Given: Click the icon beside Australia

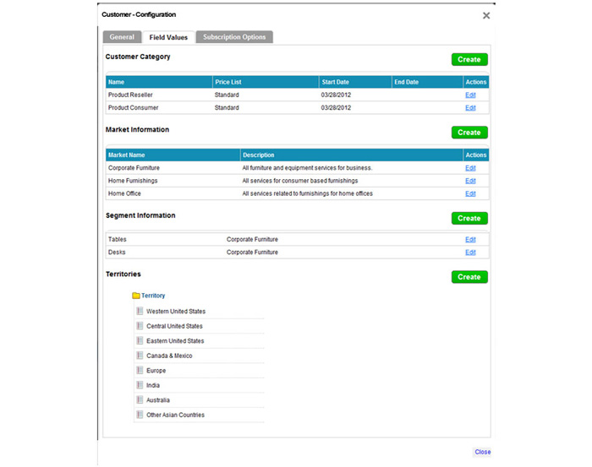Looking at the screenshot, I should [140, 400].
